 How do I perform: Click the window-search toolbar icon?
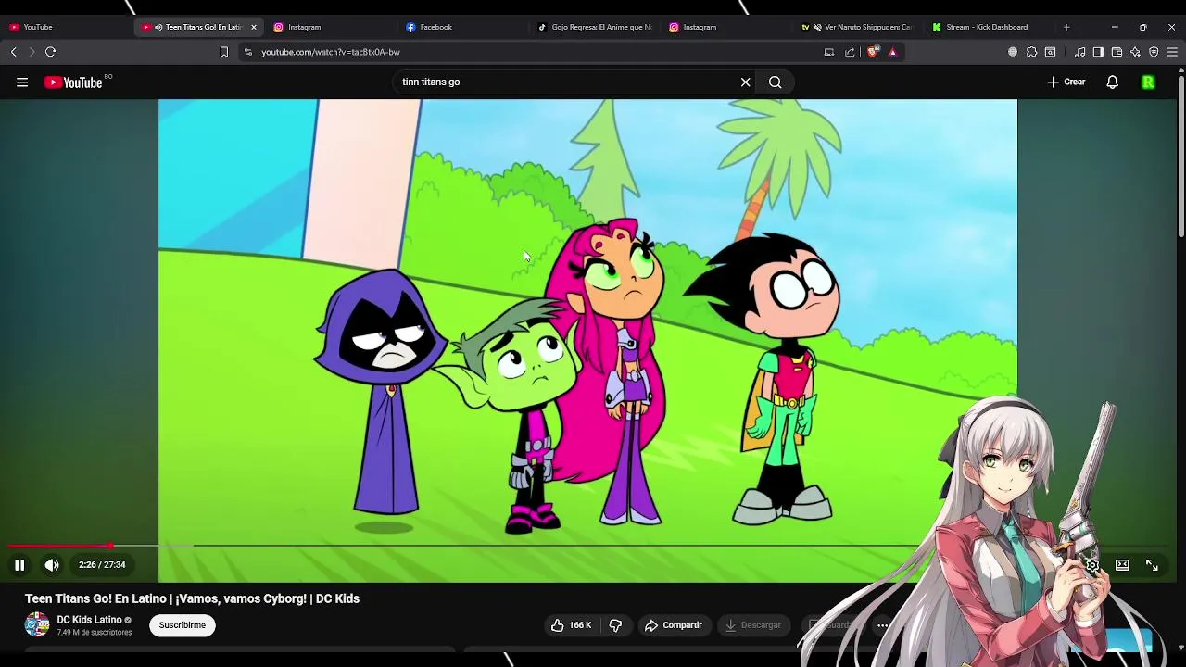coord(1050,52)
